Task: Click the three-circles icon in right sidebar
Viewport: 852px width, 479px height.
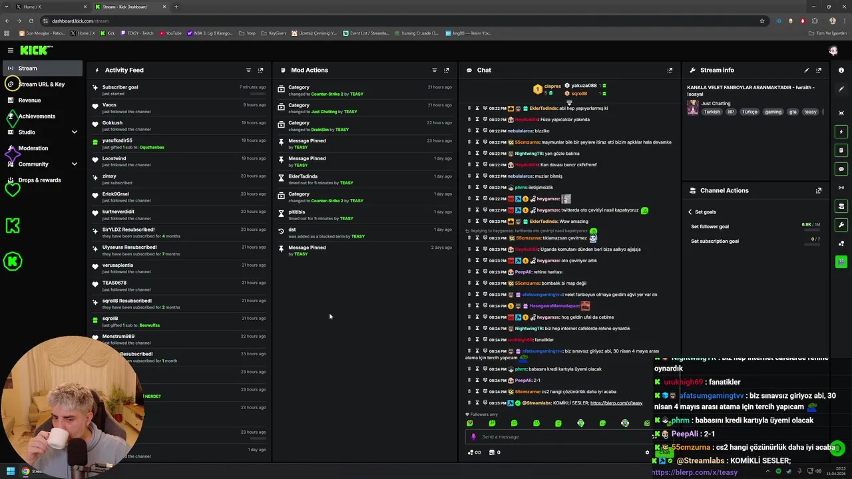Action: (x=841, y=243)
